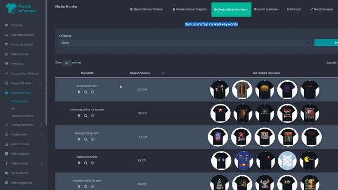The height and width of the screenshot is (190, 338).
Task: Click the cart icon under kobe bryant shirt
Action: pyautogui.click(x=79, y=92)
